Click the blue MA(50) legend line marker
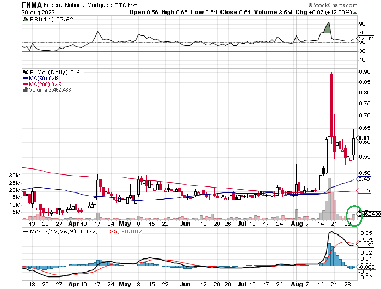Viewport: 381px width, 289px height. point(26,78)
